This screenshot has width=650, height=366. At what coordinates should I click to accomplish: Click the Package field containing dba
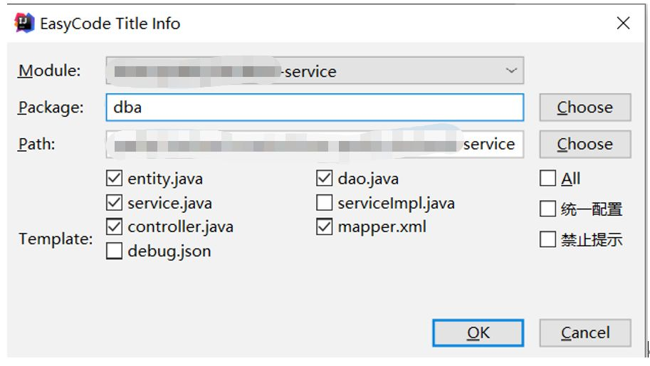(315, 108)
